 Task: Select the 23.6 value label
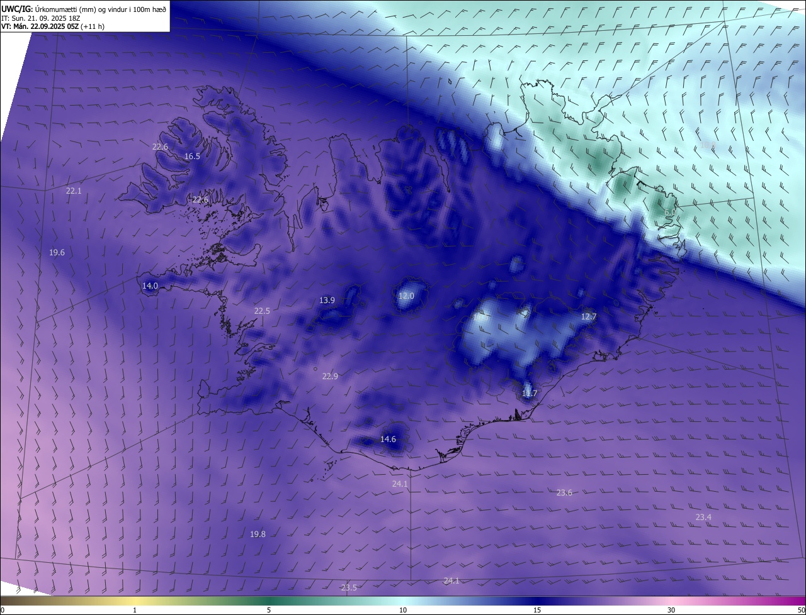click(564, 492)
